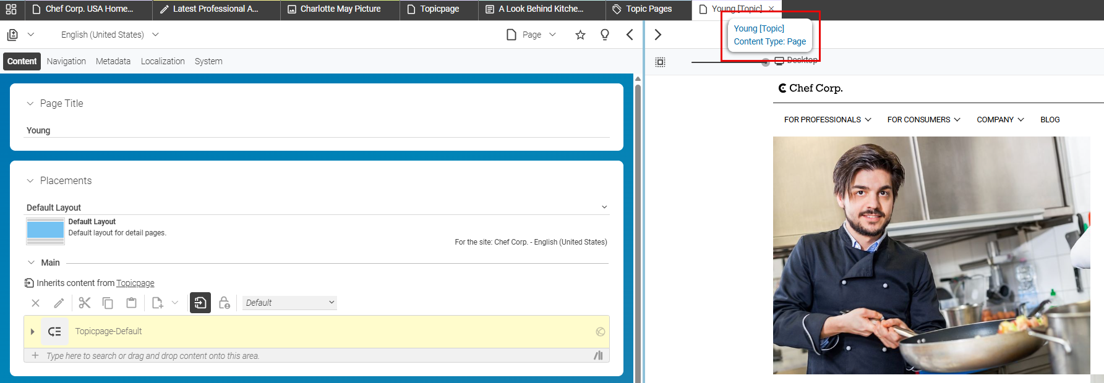Toggle the inherit placement button
Screen dimensions: 1104x383
(x=200, y=303)
